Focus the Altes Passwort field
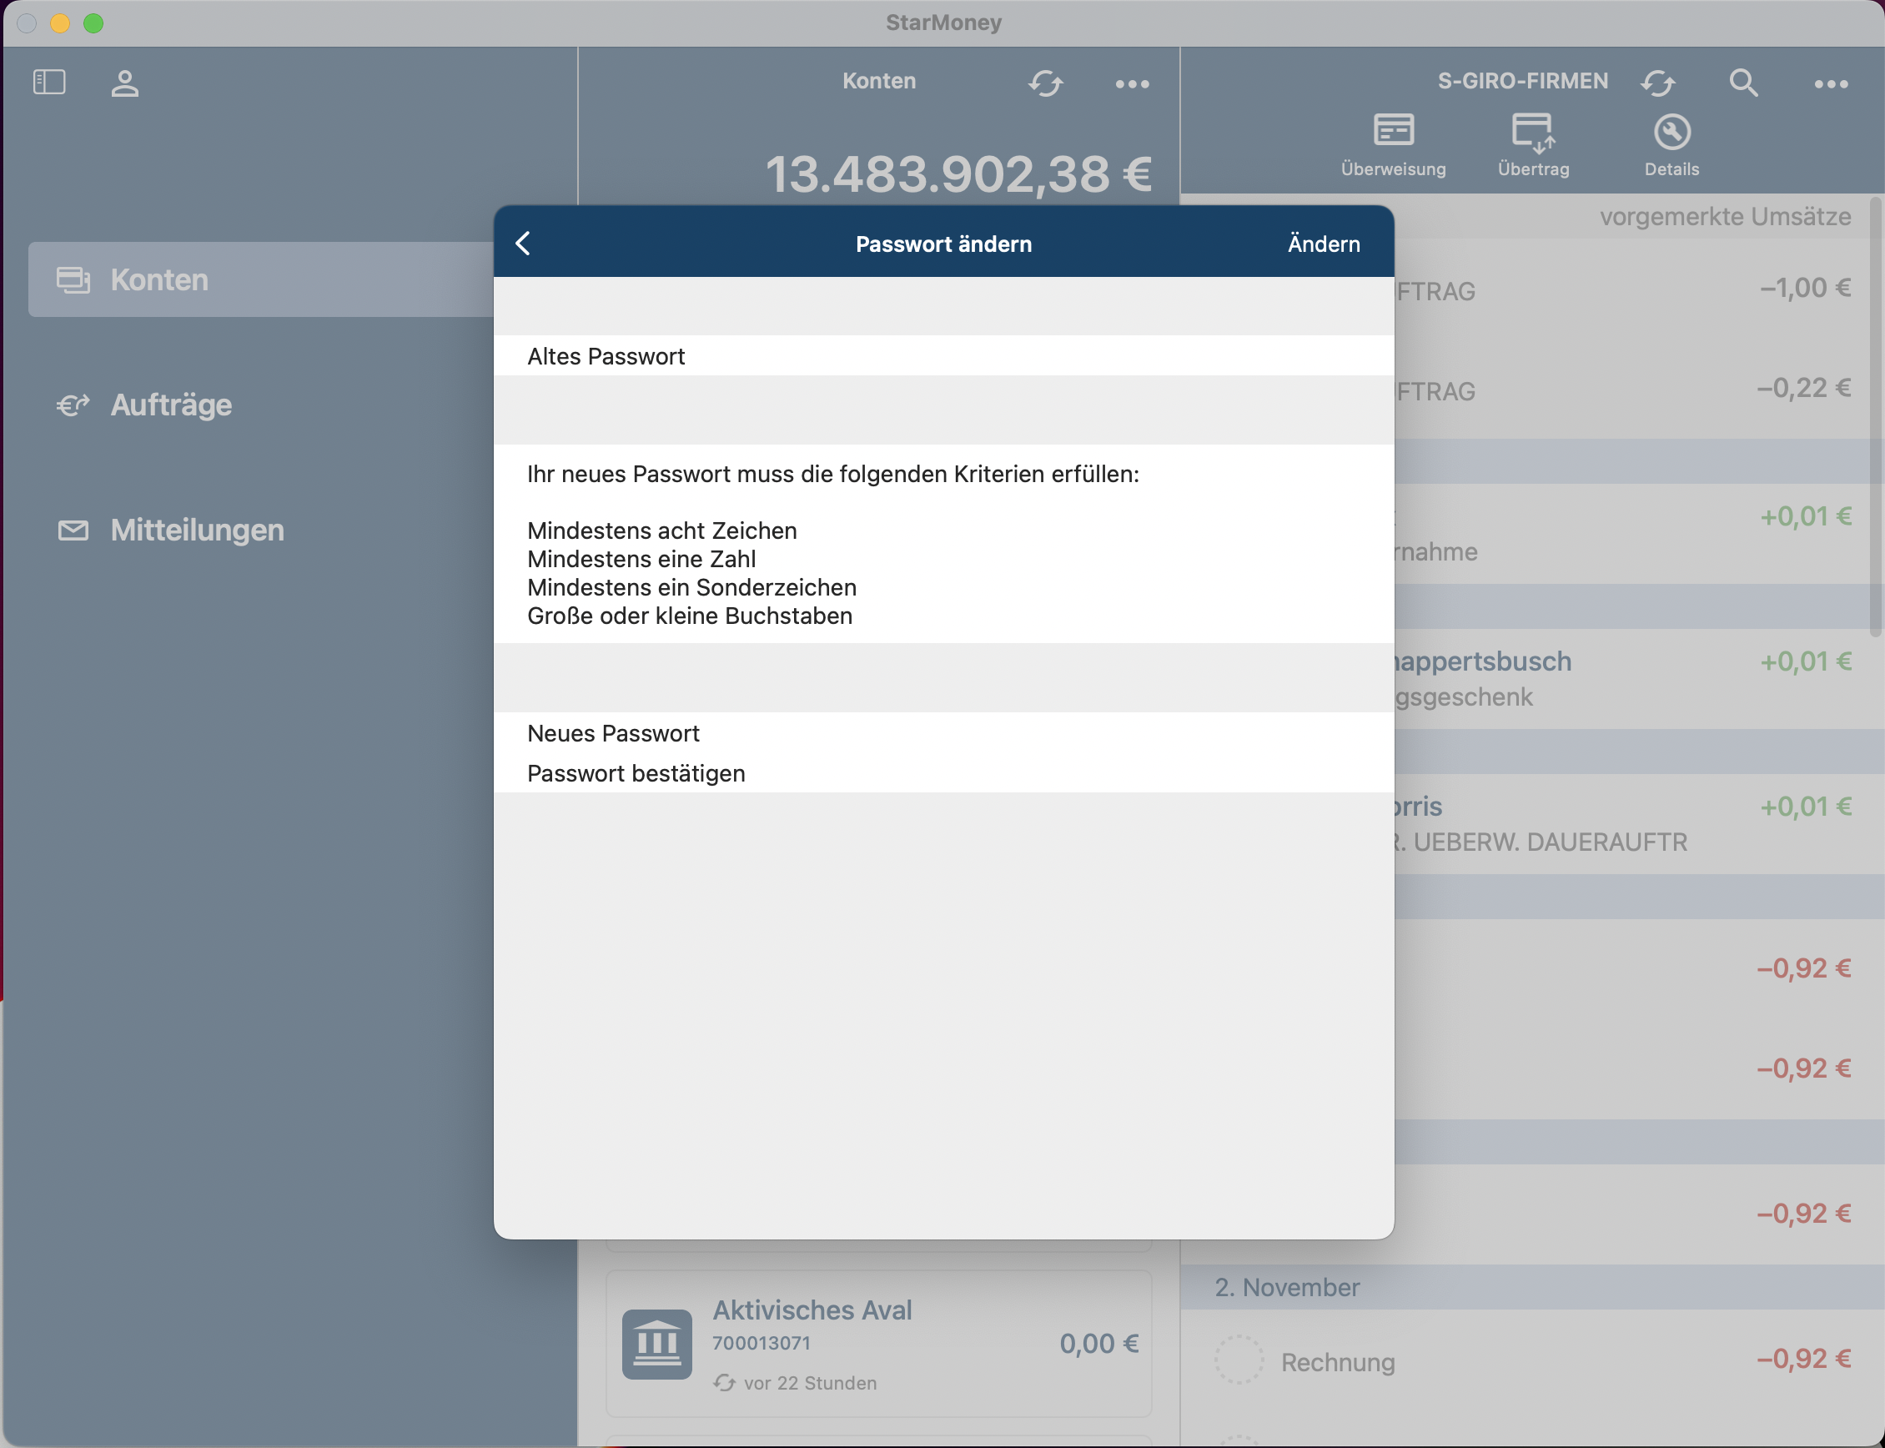Image resolution: width=1885 pixels, height=1448 pixels. [x=944, y=356]
